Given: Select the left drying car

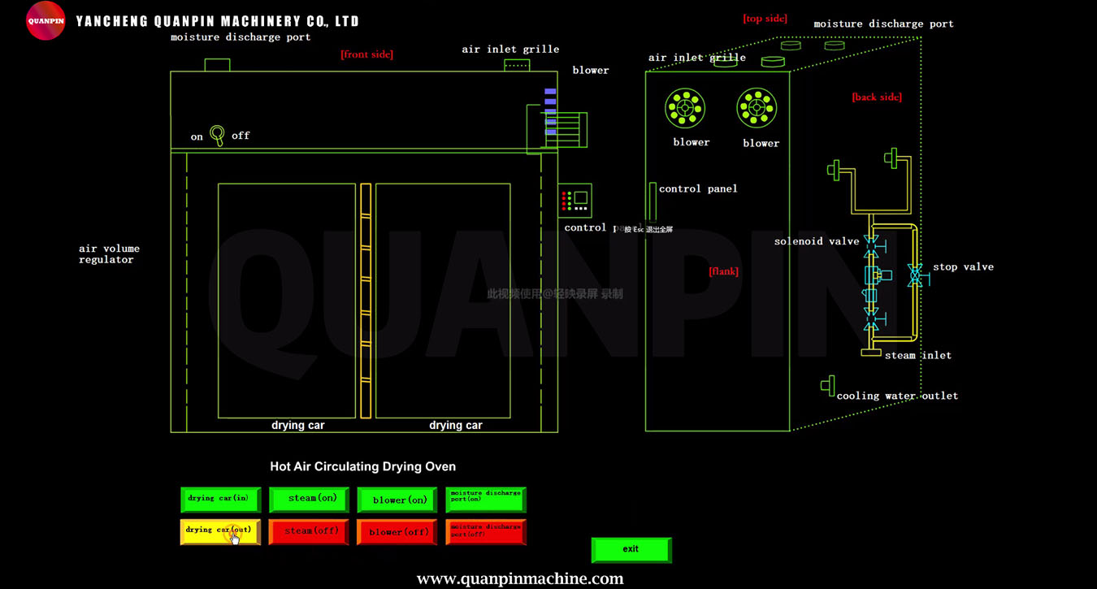Looking at the screenshot, I should (287, 301).
